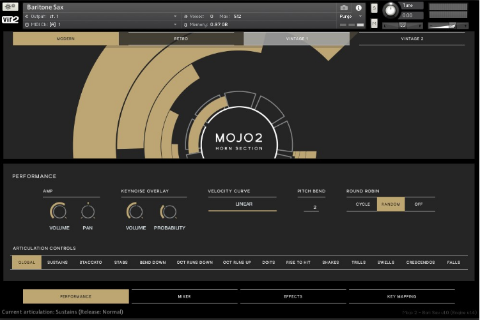480x320 pixels.
Task: Click the Memory value 0.97 GB
Action: tap(219, 24)
